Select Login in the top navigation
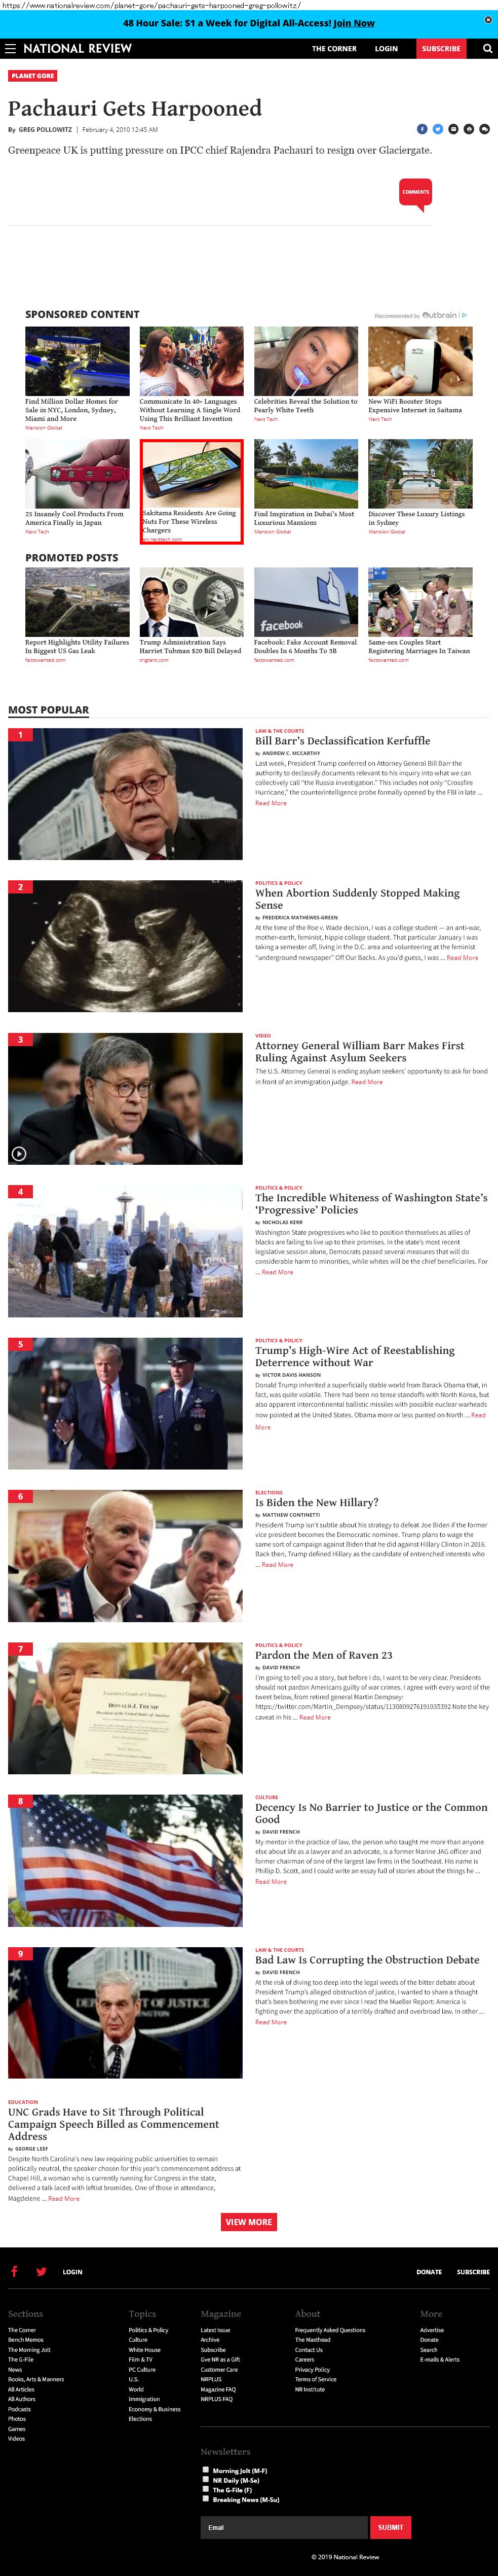Viewport: 498px width, 2576px height. coord(386,48)
